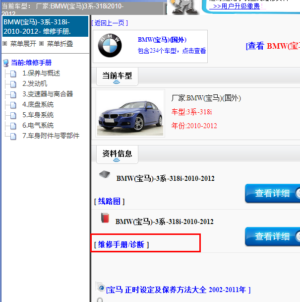
Task: Open tree item 4.底盘系统
Action: (38, 105)
